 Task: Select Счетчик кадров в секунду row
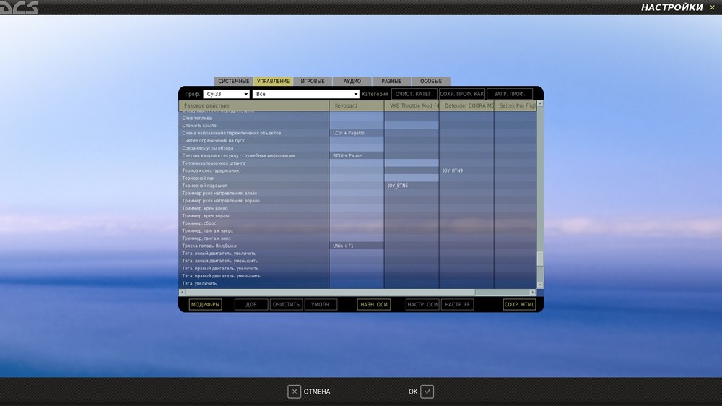pos(254,156)
